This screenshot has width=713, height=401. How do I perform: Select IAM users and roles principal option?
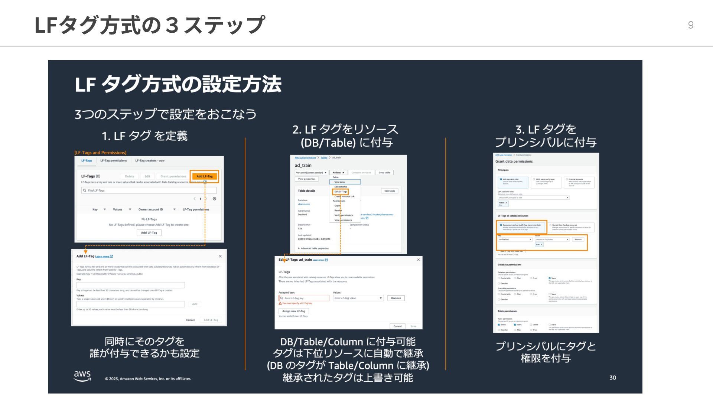click(x=513, y=182)
